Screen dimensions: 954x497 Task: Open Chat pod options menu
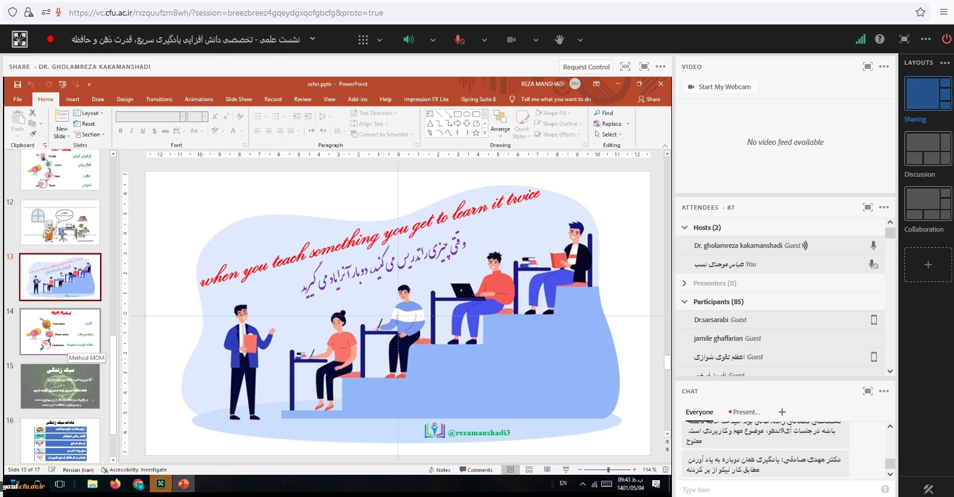pos(884,391)
